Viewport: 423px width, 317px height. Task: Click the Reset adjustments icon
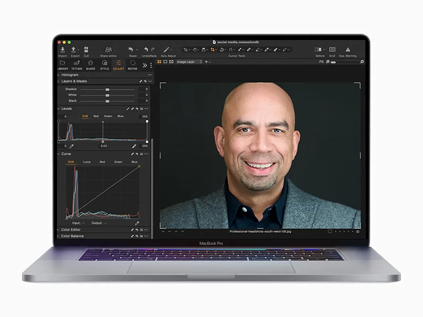(131, 49)
